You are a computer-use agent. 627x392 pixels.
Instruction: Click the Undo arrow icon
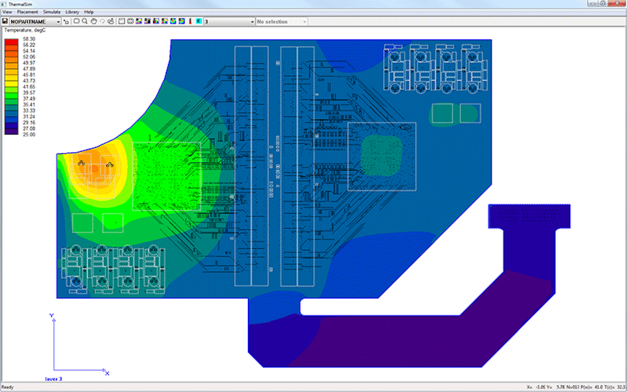(x=102, y=22)
